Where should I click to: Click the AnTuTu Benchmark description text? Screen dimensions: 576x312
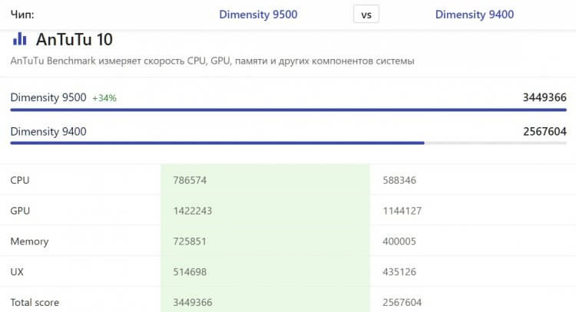click(x=212, y=61)
